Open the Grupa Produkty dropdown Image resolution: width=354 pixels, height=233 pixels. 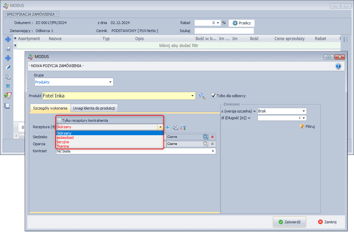110,82
